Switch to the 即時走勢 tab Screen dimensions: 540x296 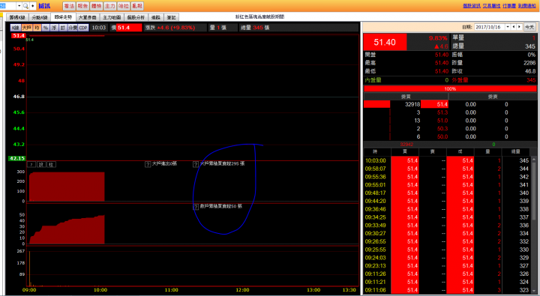pos(63,17)
